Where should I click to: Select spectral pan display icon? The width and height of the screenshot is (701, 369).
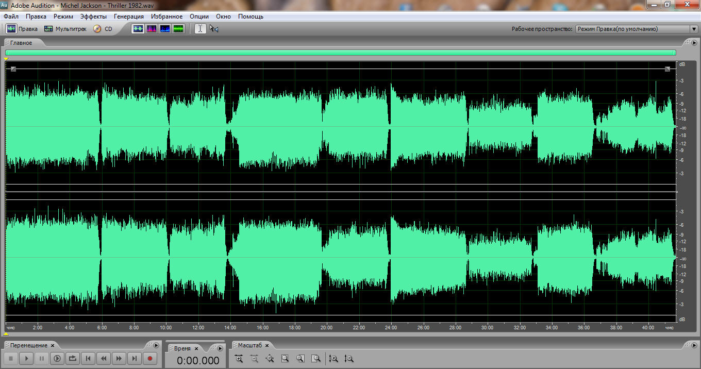click(165, 29)
